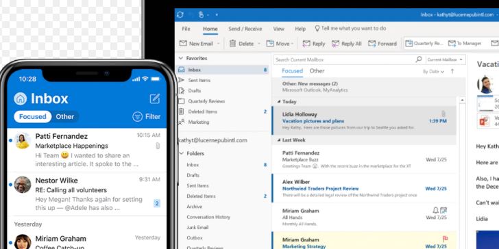Click the Move button in ribbon
499x249 pixels.
280,44
